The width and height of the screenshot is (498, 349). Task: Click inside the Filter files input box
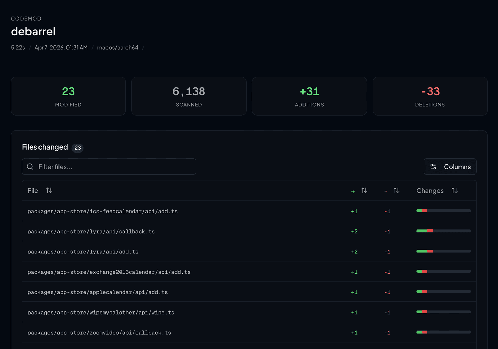click(x=109, y=167)
